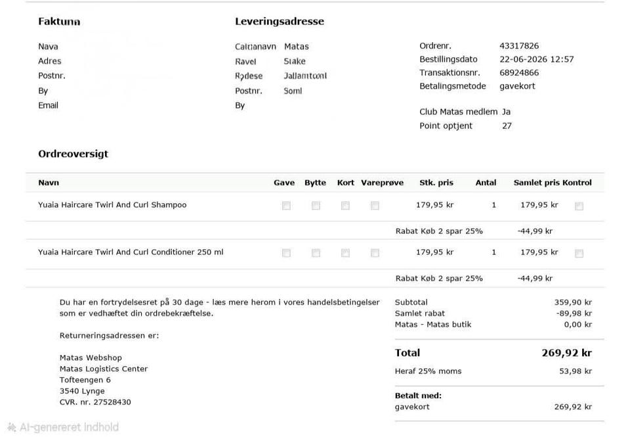Image resolution: width=630 pixels, height=439 pixels.
Task: Click the Samlet pris column header
Action: 537,183
